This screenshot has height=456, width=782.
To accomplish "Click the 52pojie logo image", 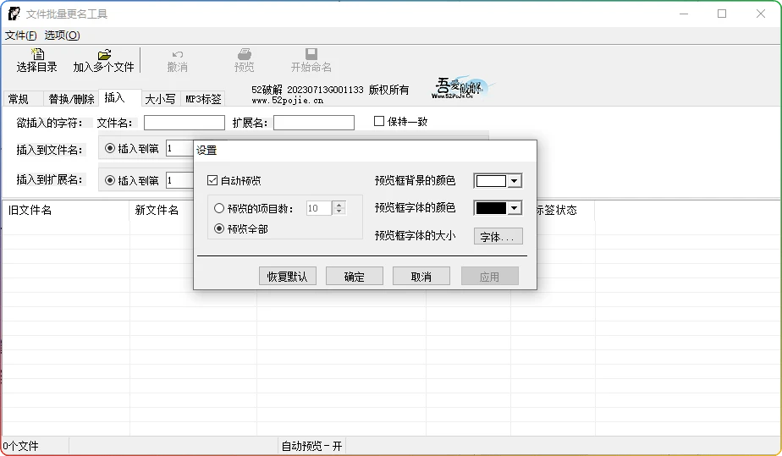I will pos(462,88).
